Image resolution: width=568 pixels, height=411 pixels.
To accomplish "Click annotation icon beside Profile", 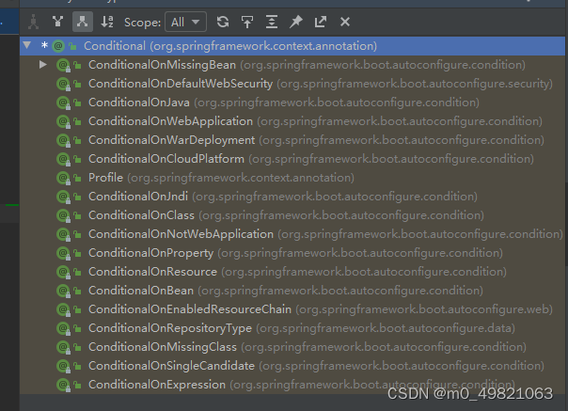I will 63,179.
